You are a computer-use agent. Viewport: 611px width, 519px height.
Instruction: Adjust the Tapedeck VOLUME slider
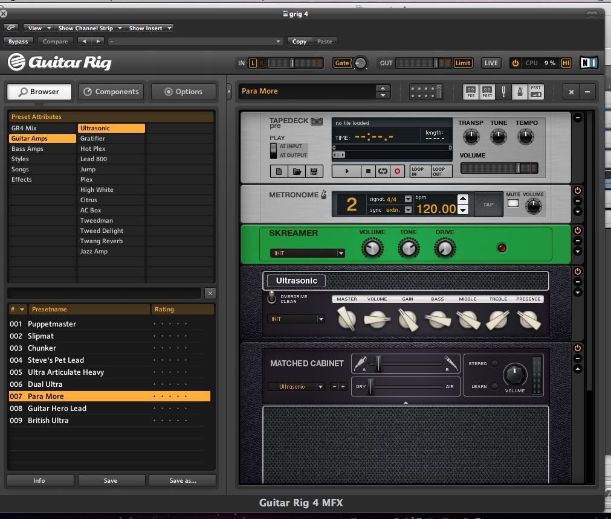click(x=499, y=168)
